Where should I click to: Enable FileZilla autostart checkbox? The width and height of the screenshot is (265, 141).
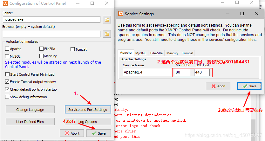tap(41, 49)
